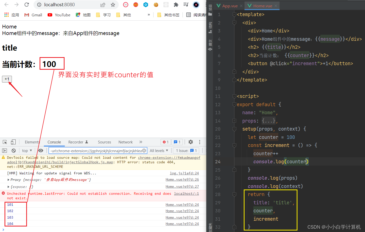Expand the {expose: f} log entry

[9, 187]
